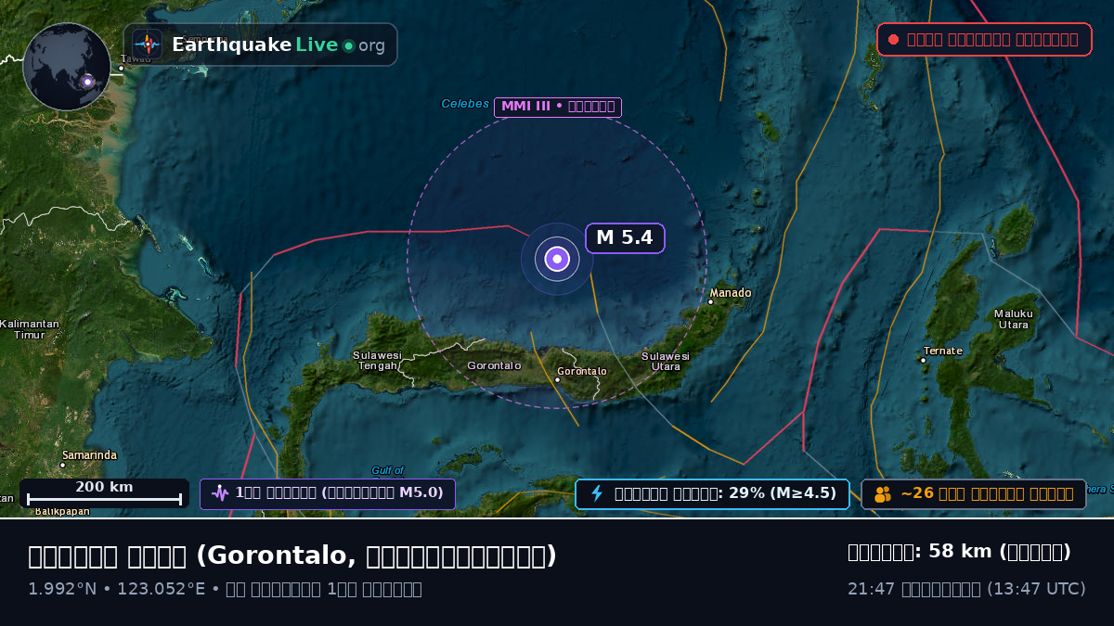Select the Manado city dot marker
The image size is (1114, 626).
point(711,301)
